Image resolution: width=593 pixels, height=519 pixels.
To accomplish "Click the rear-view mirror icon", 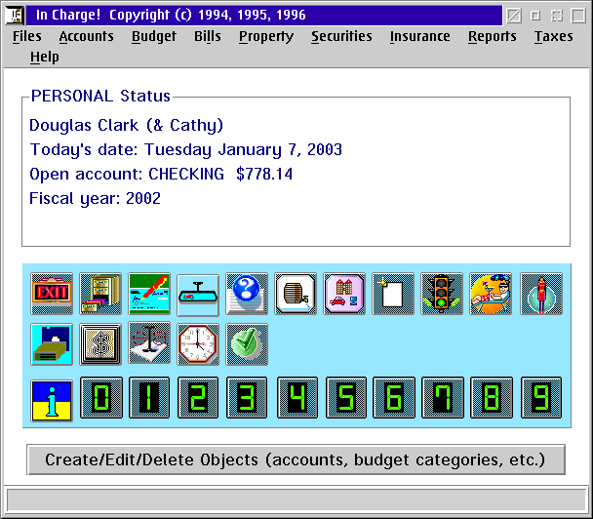I will [x=198, y=295].
